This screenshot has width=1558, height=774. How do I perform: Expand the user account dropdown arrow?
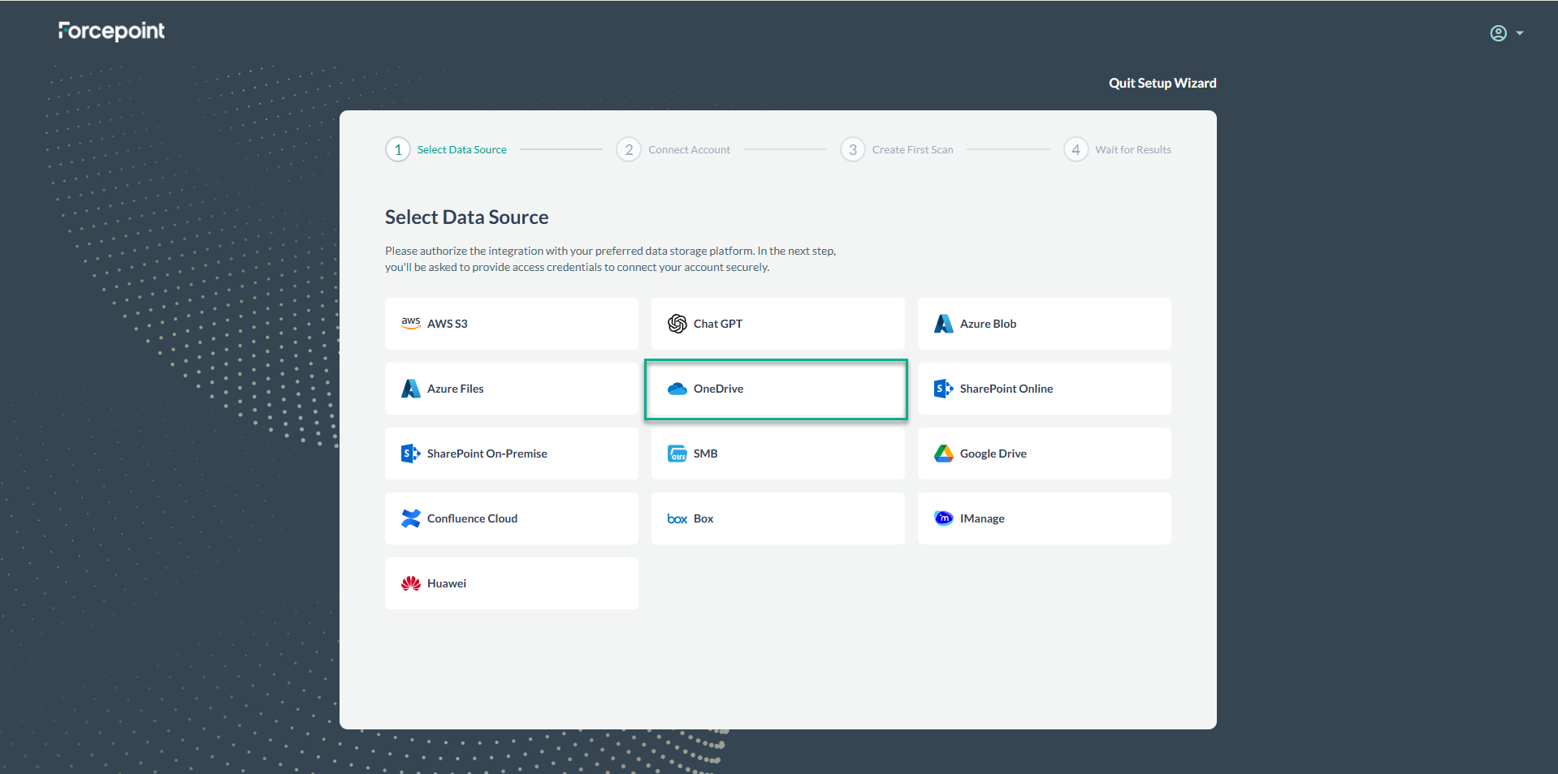(1520, 33)
